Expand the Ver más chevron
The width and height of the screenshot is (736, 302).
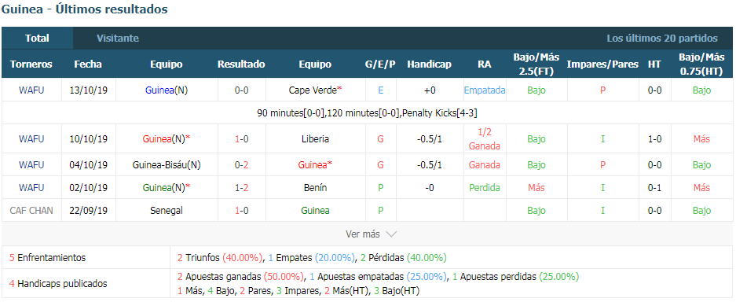click(x=392, y=234)
